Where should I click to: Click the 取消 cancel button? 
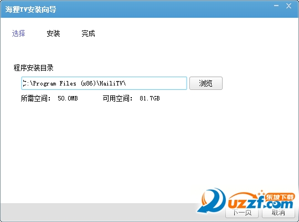[279, 213]
